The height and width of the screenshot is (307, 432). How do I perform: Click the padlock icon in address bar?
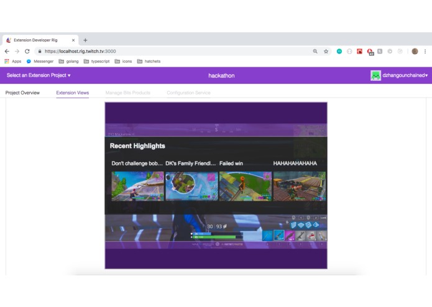click(40, 51)
